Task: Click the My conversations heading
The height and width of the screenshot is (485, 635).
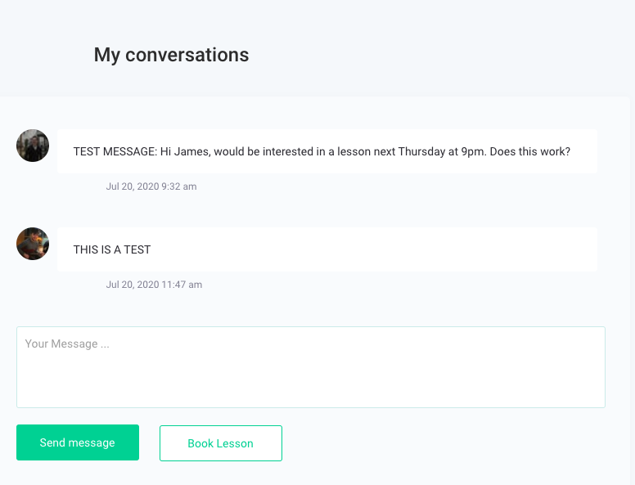Action: tap(171, 55)
